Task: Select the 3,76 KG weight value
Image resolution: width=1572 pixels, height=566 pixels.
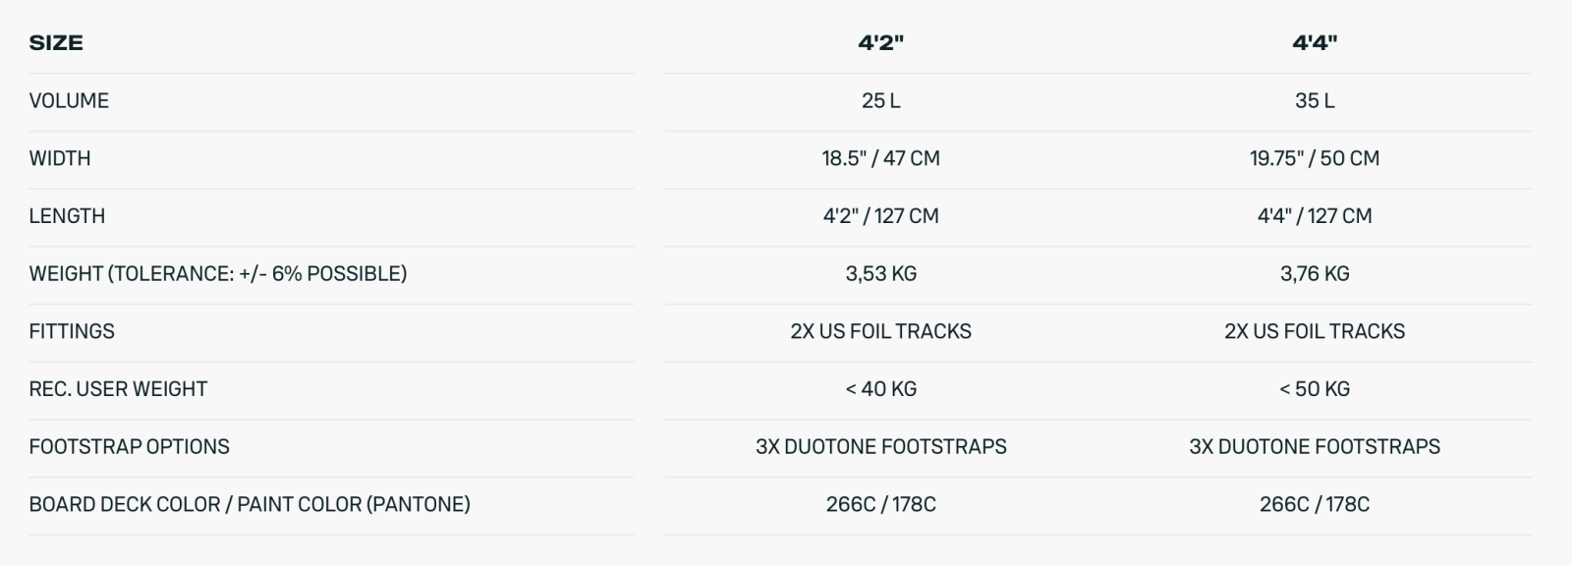Action: (x=1315, y=274)
